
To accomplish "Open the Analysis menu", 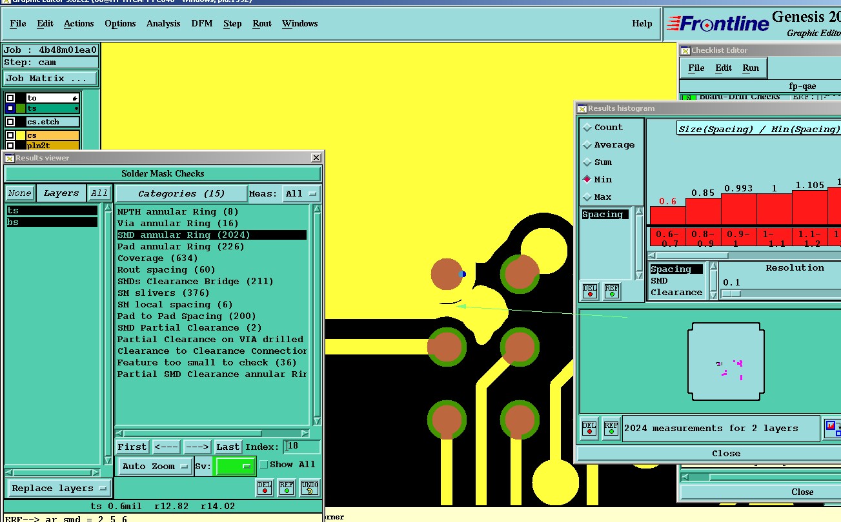I will 163,23.
